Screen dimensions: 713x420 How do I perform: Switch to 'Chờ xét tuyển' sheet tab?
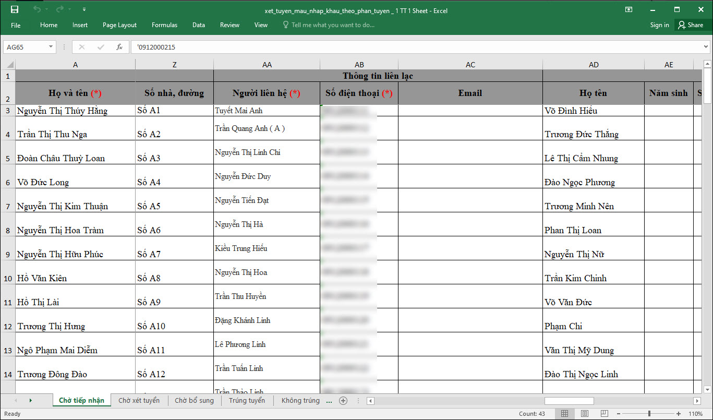[139, 401]
